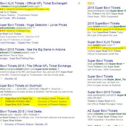Click the 2014 NFL breadcrumb in StubHub result

[x=22, y=89]
